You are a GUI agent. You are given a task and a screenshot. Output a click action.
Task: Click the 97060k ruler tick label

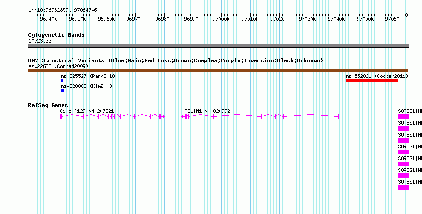394,19
